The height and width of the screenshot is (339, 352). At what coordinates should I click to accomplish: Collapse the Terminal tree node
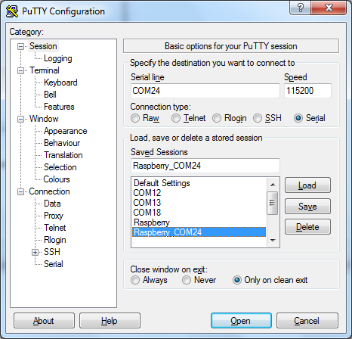pos(20,70)
